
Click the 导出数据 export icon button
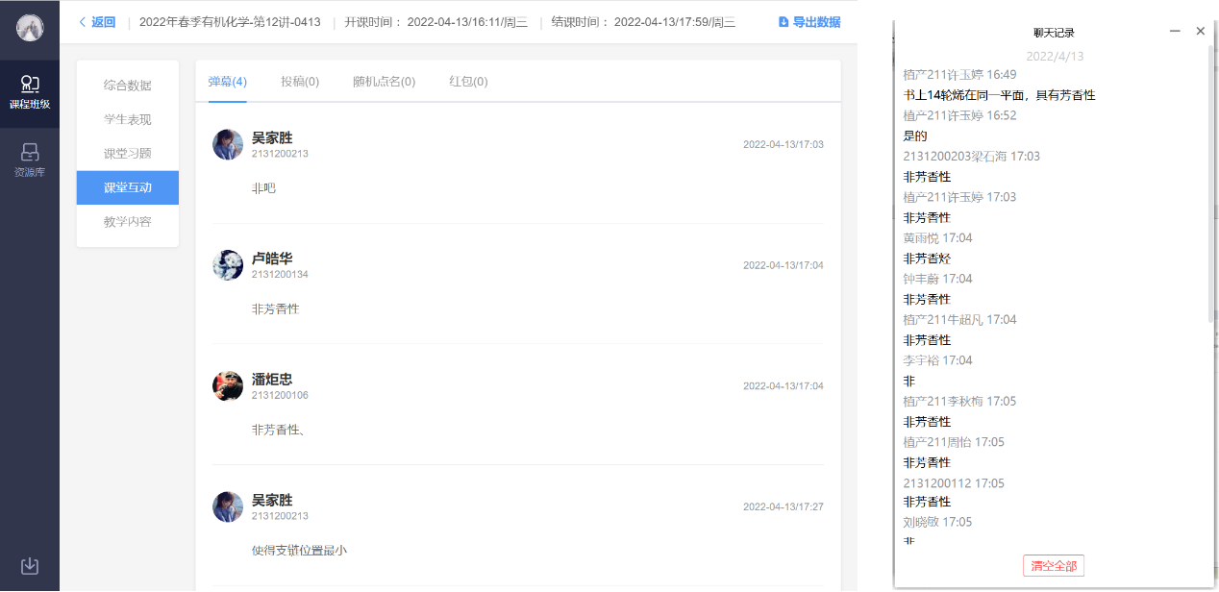point(809,22)
